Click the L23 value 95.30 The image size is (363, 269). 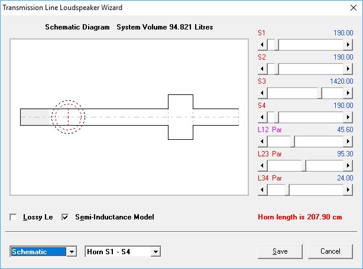(345, 154)
